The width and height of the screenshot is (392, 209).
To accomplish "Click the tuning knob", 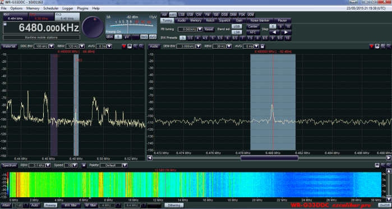I will coord(93,27).
